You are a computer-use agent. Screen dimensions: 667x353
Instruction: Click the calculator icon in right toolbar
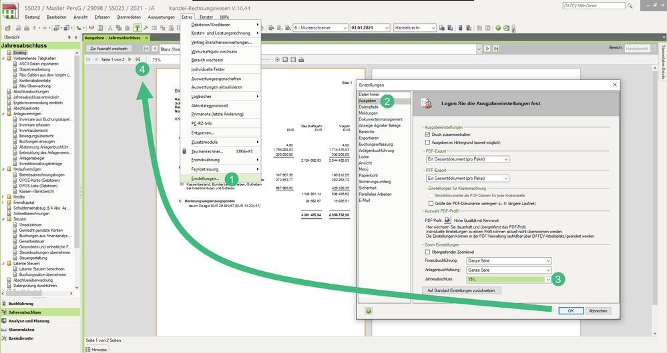click(x=460, y=28)
